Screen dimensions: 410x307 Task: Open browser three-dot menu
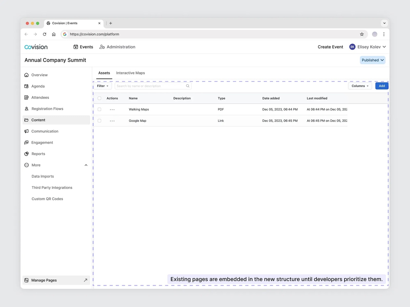coord(384,34)
